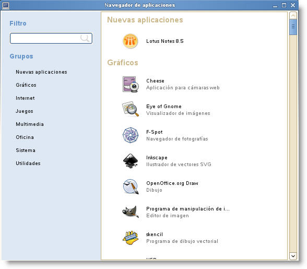
Task: Select the Internet group
Action: [25, 98]
